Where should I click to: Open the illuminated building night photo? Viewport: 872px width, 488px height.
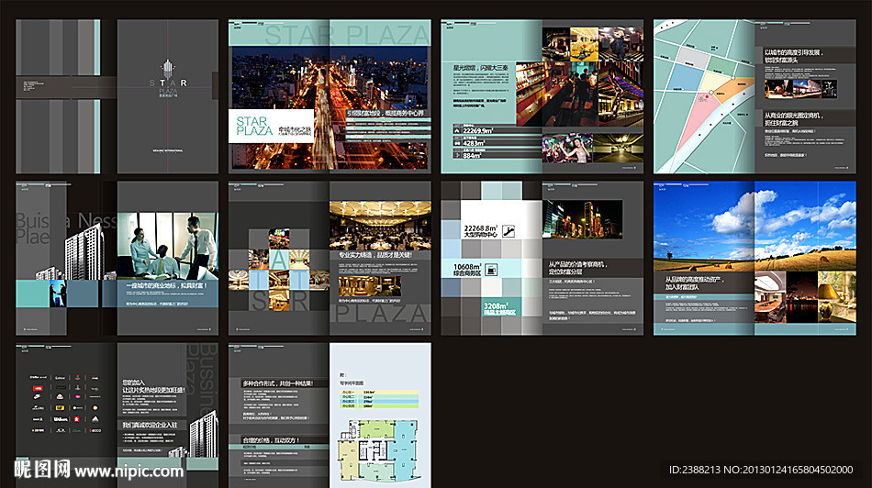(582, 219)
